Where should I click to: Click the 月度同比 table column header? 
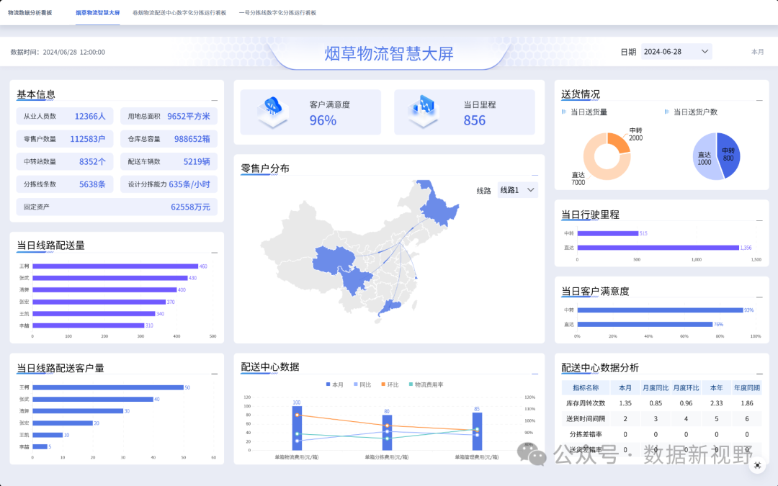[x=655, y=387]
